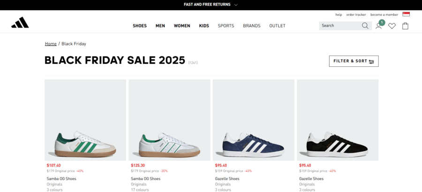Expand the Fast and Free Returns banner
The image size is (422, 192).
(211, 5)
